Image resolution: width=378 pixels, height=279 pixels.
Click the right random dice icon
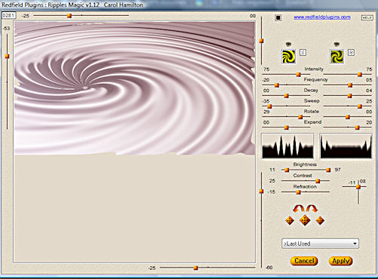320,221
